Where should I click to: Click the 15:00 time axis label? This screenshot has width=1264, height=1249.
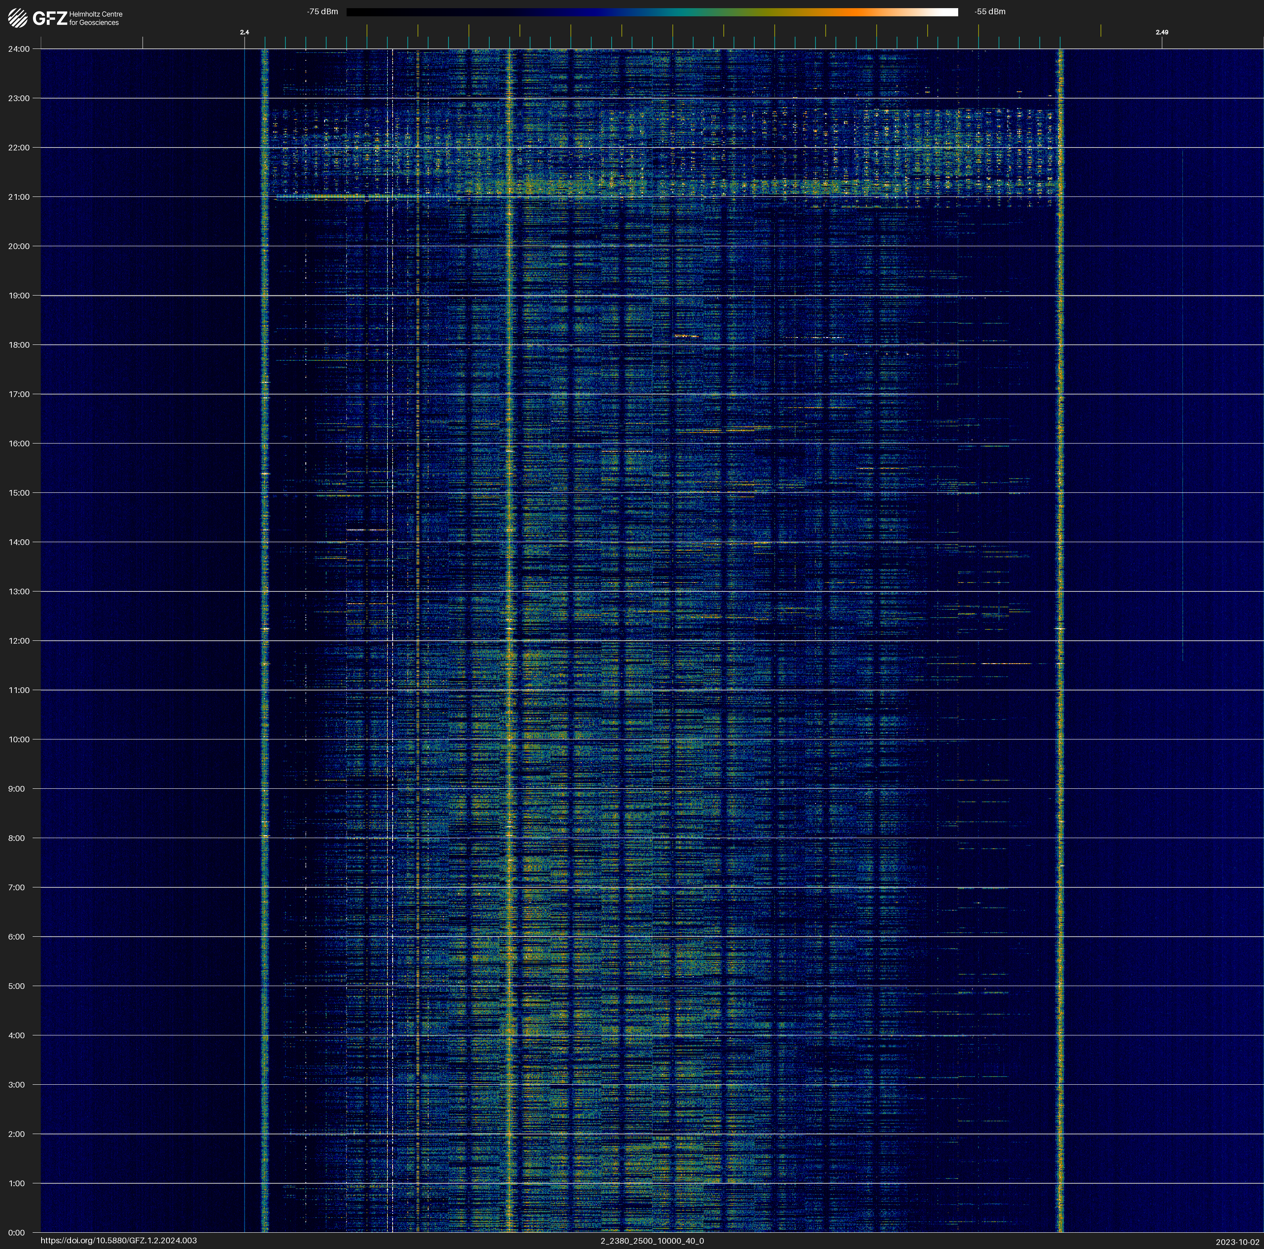tap(19, 493)
